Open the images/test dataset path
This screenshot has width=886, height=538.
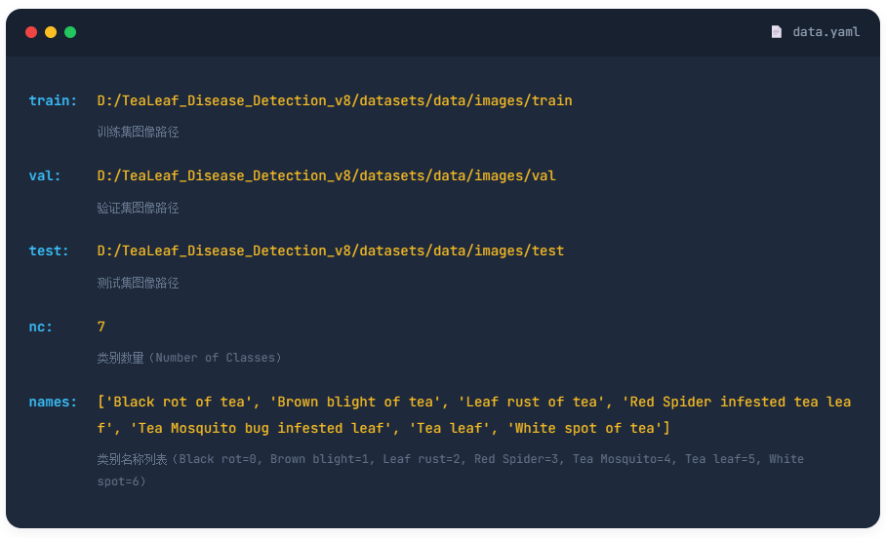(331, 250)
